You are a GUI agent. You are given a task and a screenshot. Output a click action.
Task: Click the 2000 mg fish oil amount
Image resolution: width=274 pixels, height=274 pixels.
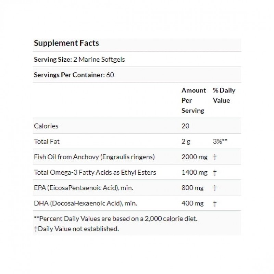click(x=194, y=157)
